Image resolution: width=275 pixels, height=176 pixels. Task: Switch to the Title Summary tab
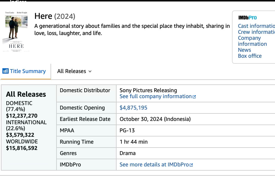click(26, 71)
